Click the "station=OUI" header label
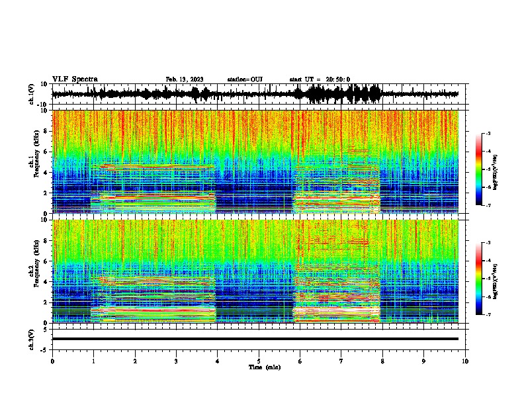Screen dimensions: 524x405 (245, 79)
